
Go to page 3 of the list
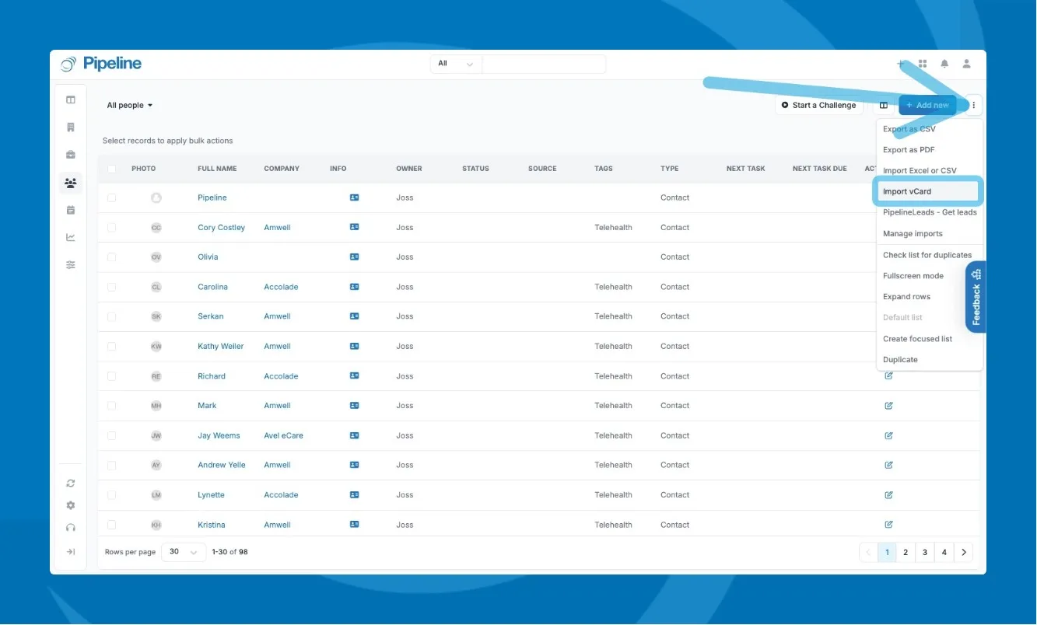click(925, 553)
